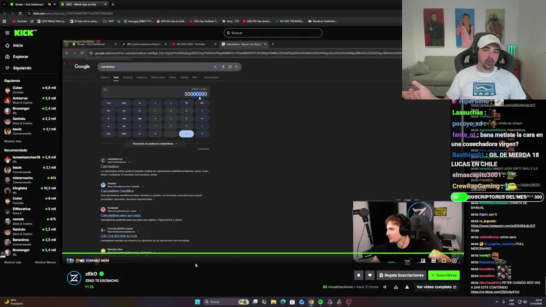Show hidden system tray icons
This screenshot has width=546, height=307.
pos(497,302)
